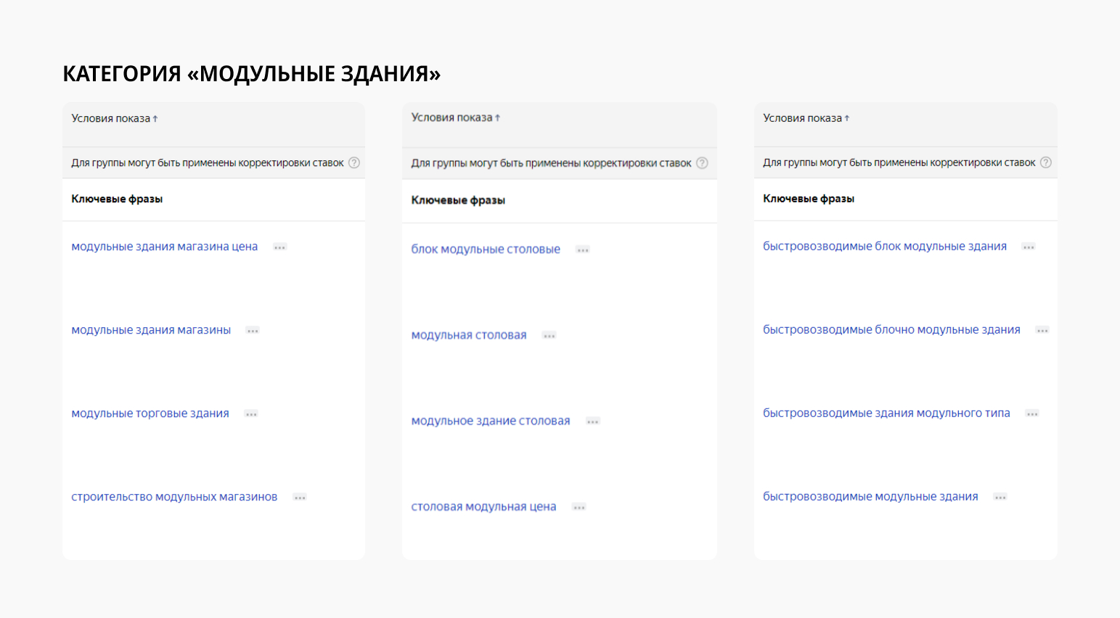Click the help question mark icon in first column

[353, 162]
